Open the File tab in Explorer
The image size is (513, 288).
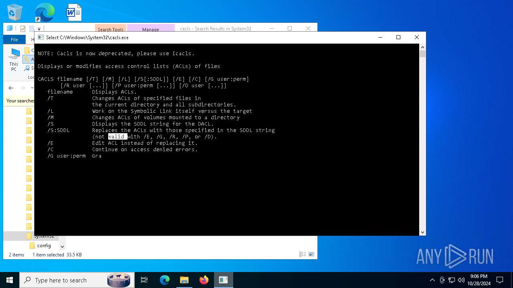14,40
